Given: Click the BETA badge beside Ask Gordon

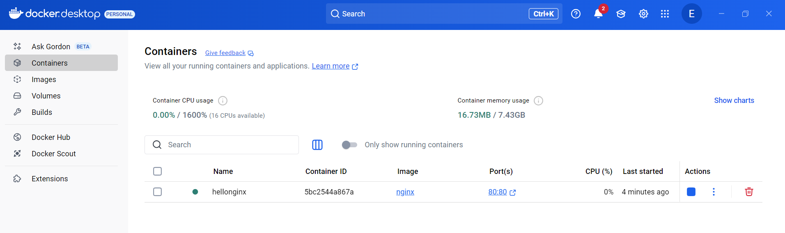Looking at the screenshot, I should point(83,47).
